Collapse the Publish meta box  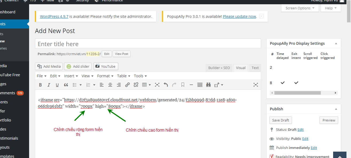(336, 109)
